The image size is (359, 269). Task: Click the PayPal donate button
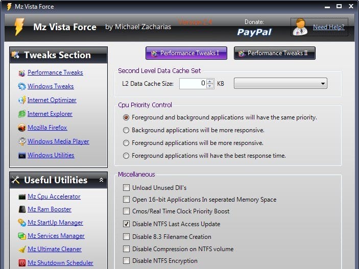pyautogui.click(x=254, y=32)
